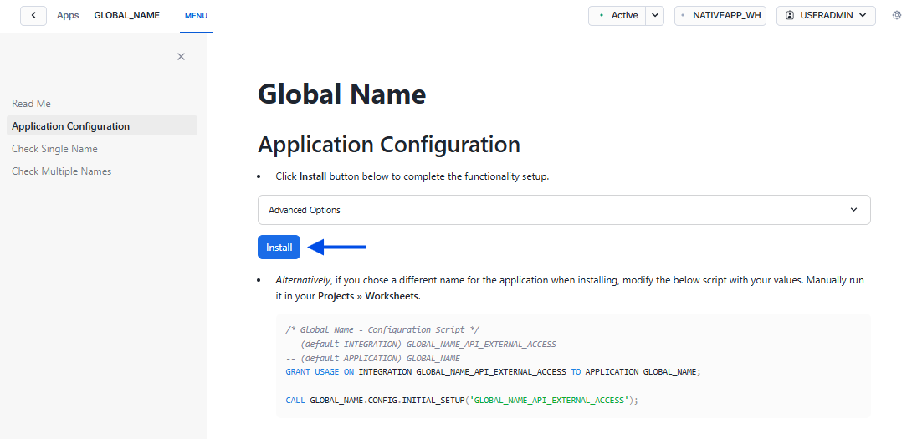Go to the Apps breadcrumb link
Screen dimensions: 917x439
(x=68, y=16)
